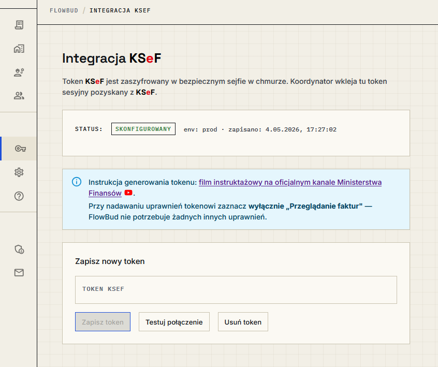Click the shield security sidebar icon

click(19, 249)
